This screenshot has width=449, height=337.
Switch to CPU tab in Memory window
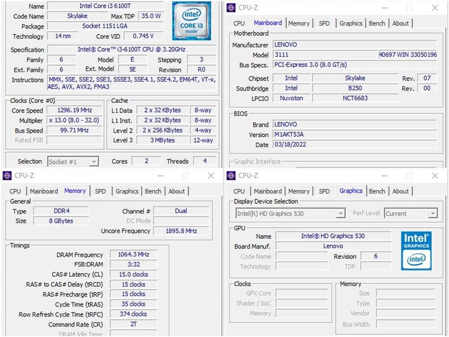(15, 191)
